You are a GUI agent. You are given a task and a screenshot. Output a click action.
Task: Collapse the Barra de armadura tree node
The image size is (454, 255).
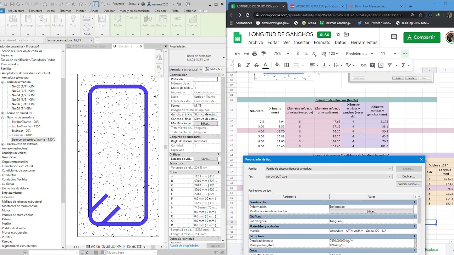click(x=3, y=82)
